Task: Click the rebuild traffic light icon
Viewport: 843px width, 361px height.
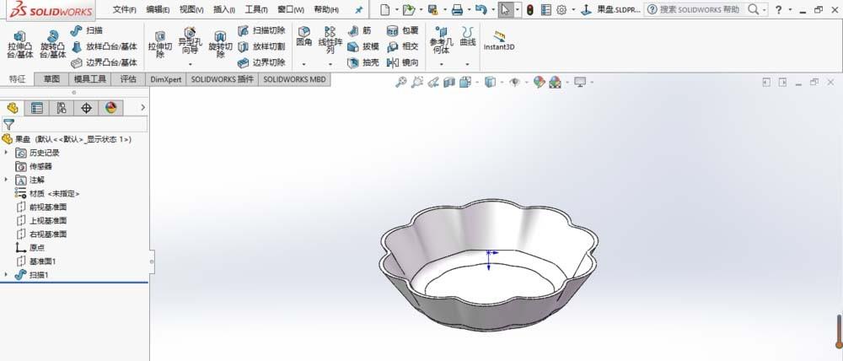Action: click(530, 9)
